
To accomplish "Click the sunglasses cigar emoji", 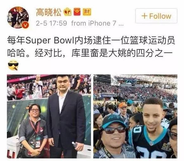I will [13, 65].
